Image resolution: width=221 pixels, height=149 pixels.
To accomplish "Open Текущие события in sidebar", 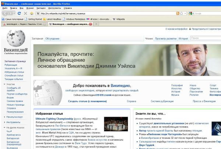I will [x=14, y=79].
